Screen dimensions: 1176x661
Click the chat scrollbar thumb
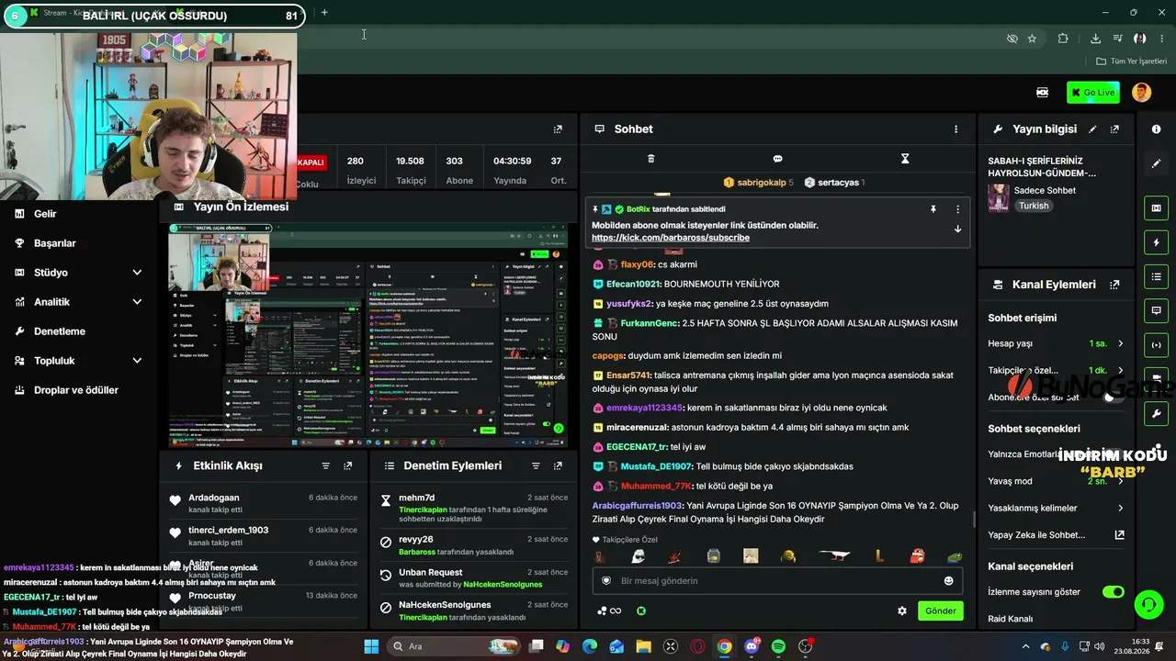click(x=974, y=520)
